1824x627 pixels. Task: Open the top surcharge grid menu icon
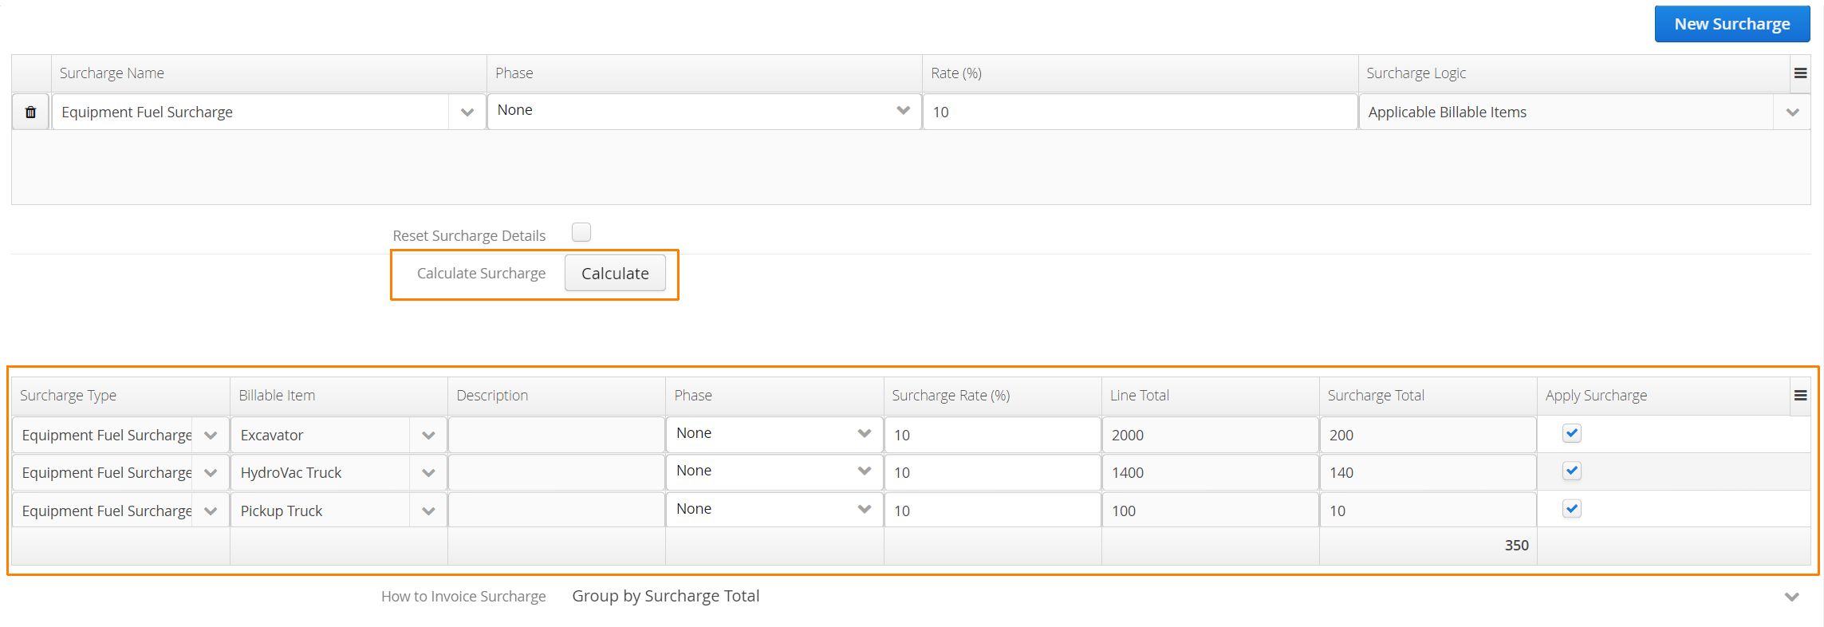click(1800, 73)
